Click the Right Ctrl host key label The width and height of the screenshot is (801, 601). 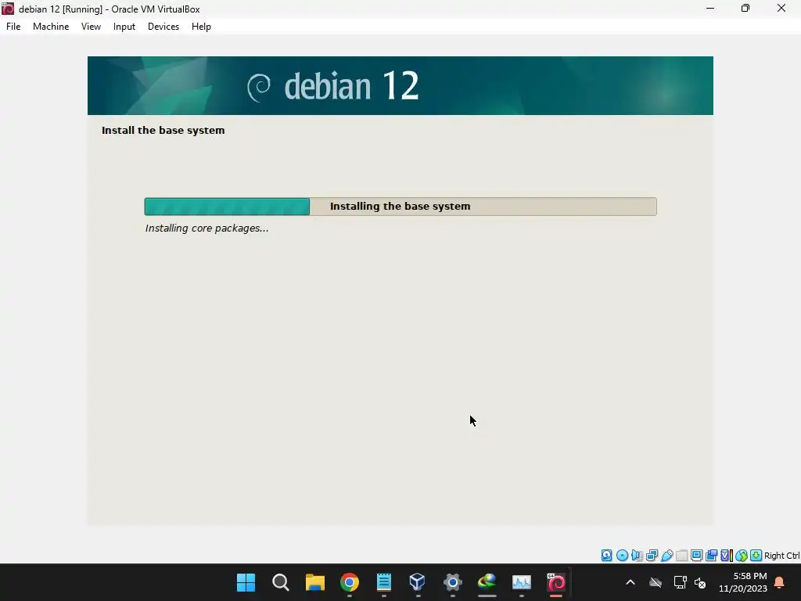782,556
